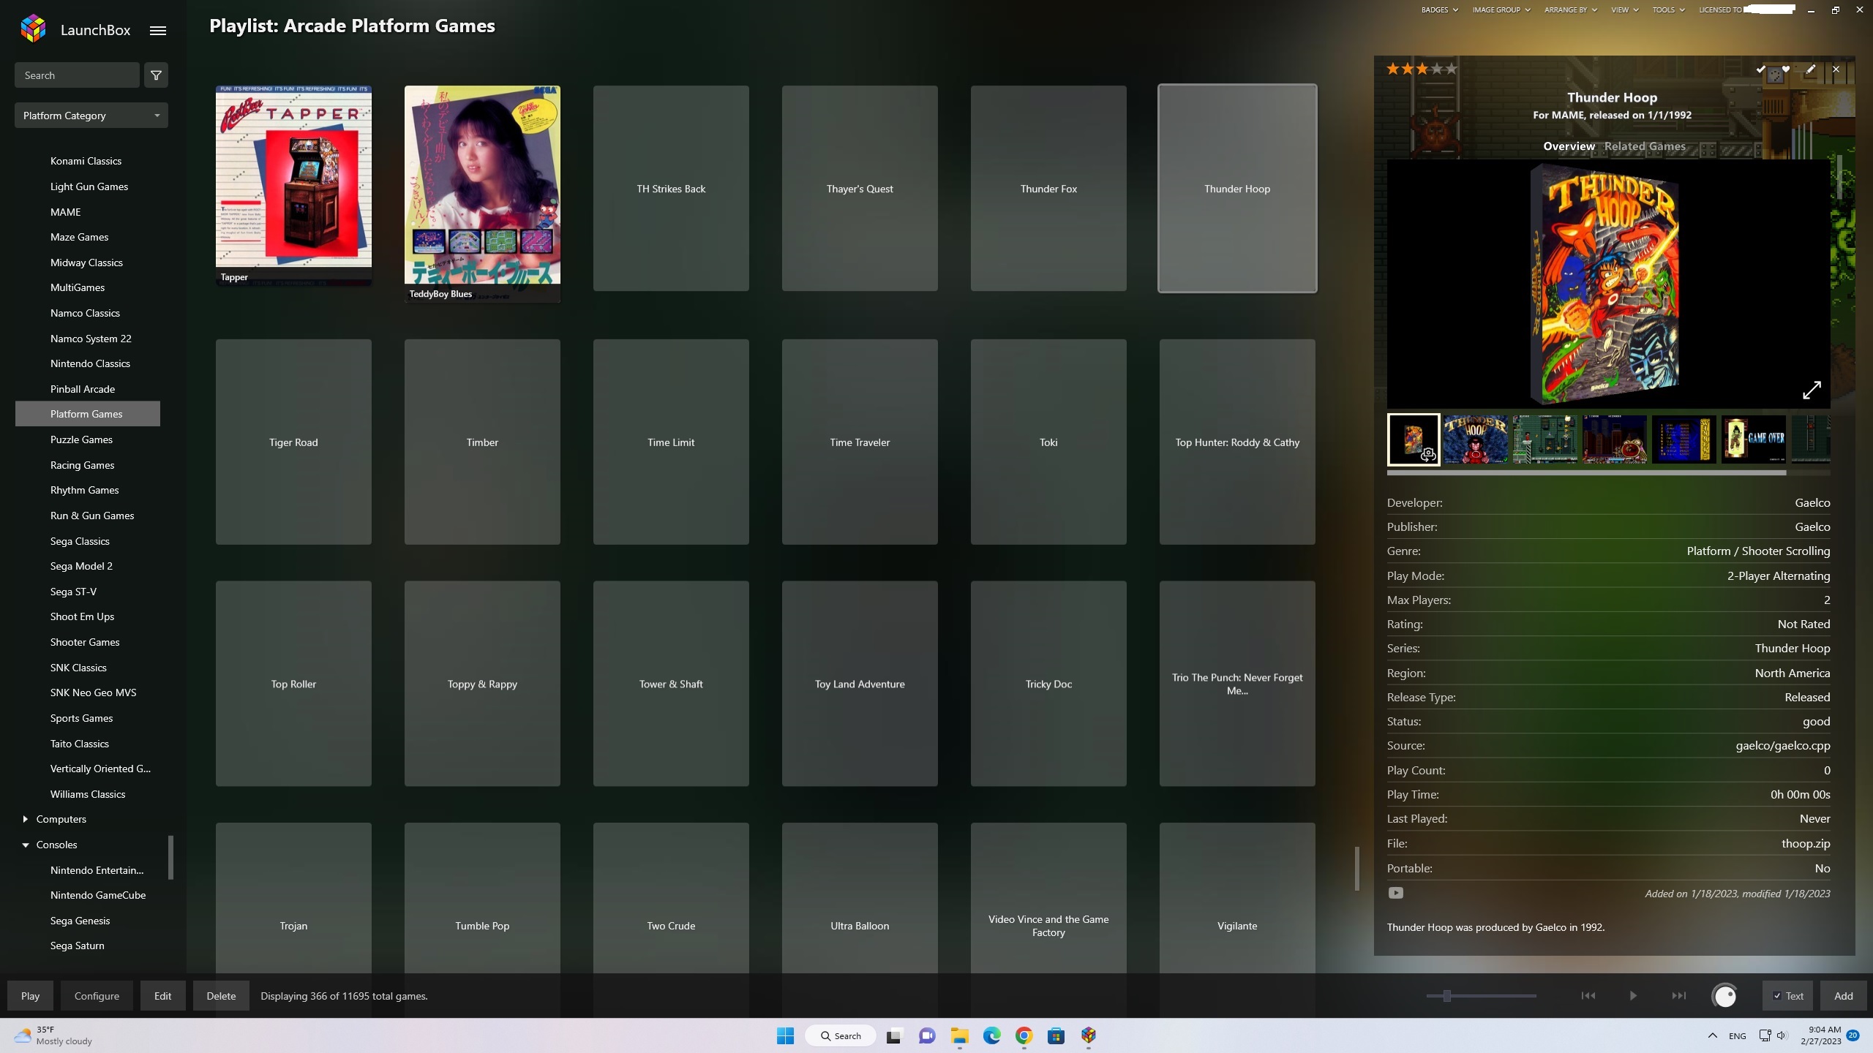Select the Toki game tile
Image resolution: width=1873 pixels, height=1053 pixels.
(1048, 442)
